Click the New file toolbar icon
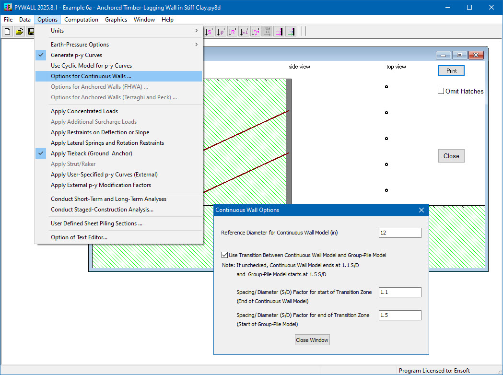Screen dimensions: 503x375 click(8, 32)
